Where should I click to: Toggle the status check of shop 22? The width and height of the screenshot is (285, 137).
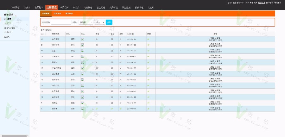coord(148,39)
